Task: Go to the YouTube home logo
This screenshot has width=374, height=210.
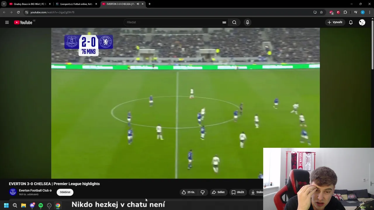Action: [23, 22]
